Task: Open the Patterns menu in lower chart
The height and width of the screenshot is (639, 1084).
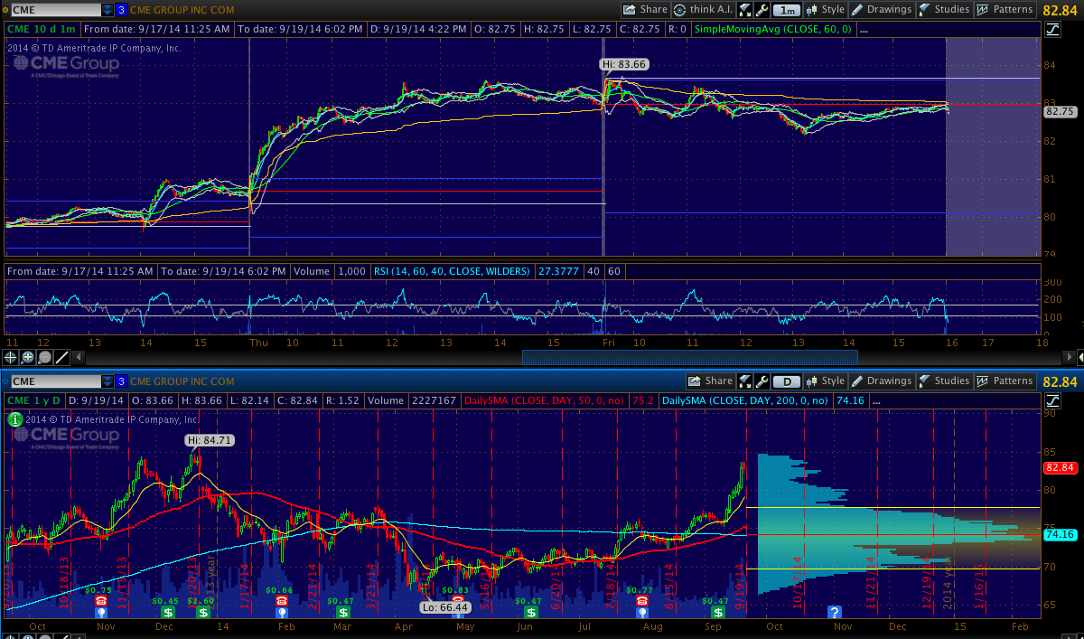Action: [x=1005, y=381]
